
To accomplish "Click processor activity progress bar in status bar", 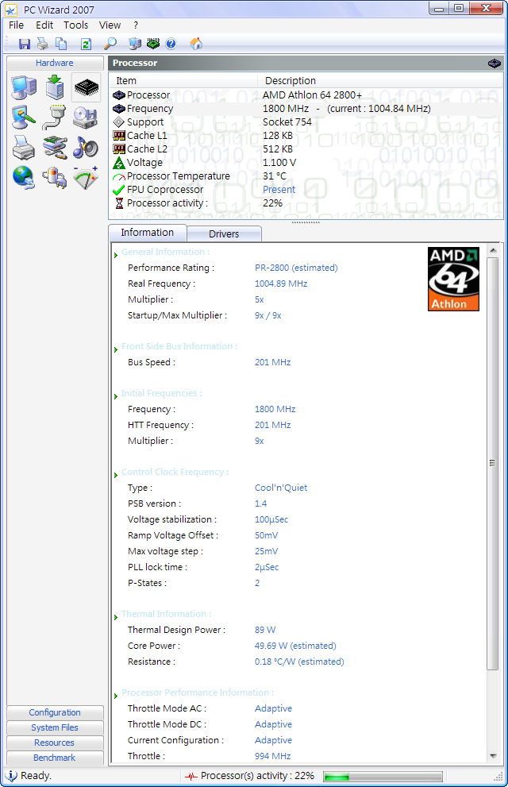I will pyautogui.click(x=383, y=777).
